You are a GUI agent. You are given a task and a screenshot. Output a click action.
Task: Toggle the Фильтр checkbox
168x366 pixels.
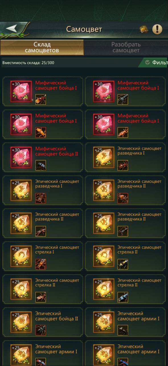tap(147, 62)
